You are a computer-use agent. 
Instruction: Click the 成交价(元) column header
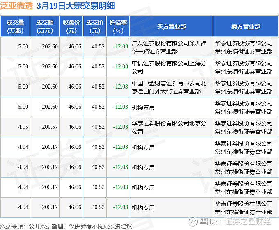[x=95, y=27]
